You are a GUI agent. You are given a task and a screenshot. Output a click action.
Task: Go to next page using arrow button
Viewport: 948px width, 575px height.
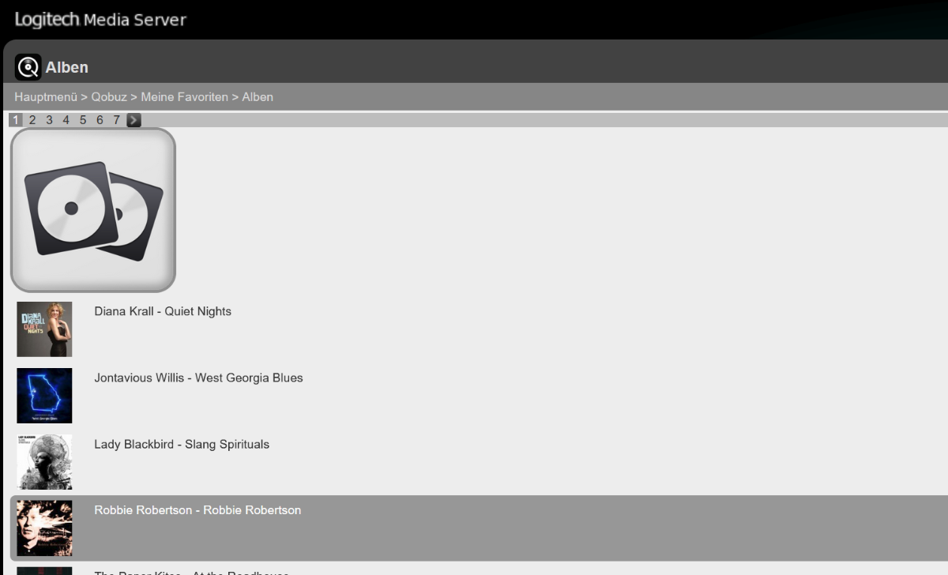coord(134,120)
